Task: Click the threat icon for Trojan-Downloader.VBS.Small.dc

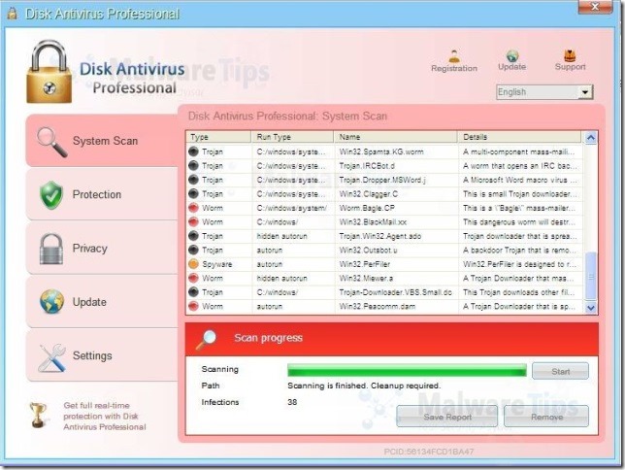Action: point(193,292)
